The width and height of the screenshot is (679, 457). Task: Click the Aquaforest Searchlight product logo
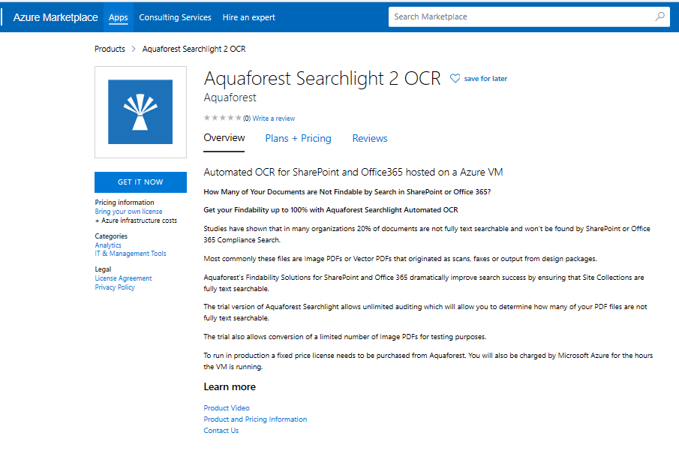pos(140,112)
